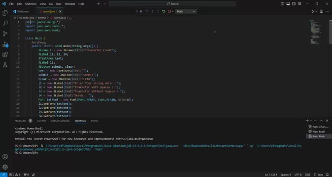
Task: Pause the debugger from the debug toolbar
Action: tap(141, 11)
